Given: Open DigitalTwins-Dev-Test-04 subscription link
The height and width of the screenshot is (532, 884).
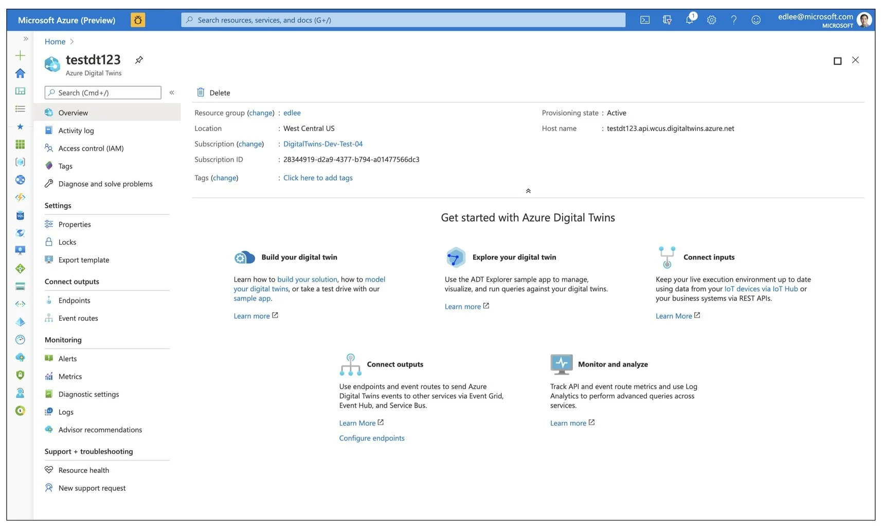Looking at the screenshot, I should 323,144.
